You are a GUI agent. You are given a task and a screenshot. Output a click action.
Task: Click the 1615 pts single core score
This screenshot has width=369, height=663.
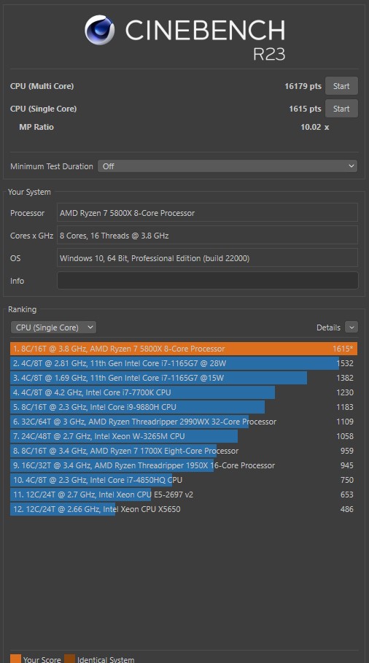pos(305,109)
